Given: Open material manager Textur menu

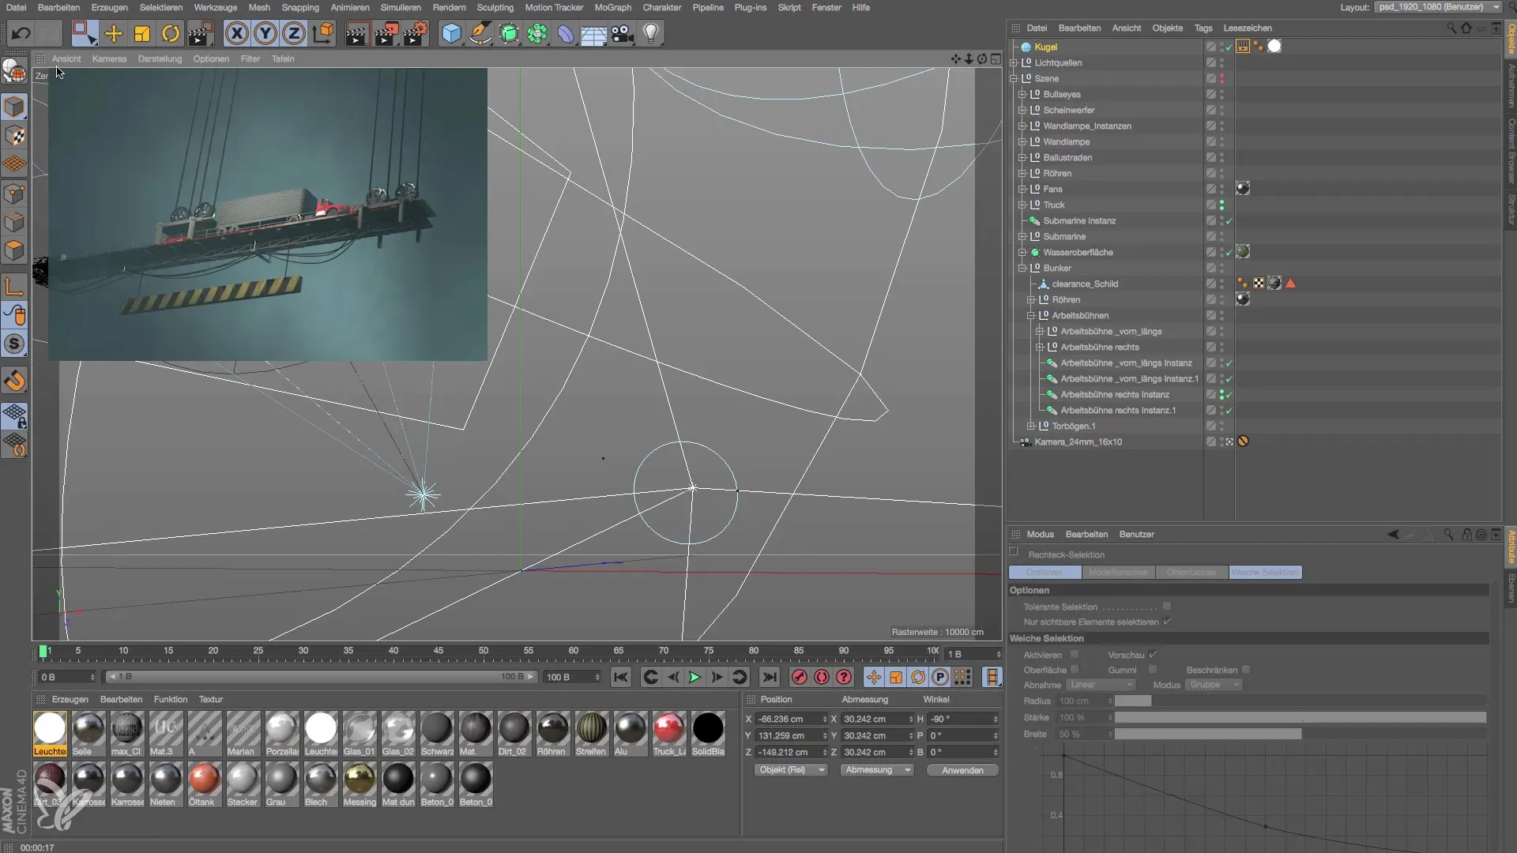Looking at the screenshot, I should [210, 699].
